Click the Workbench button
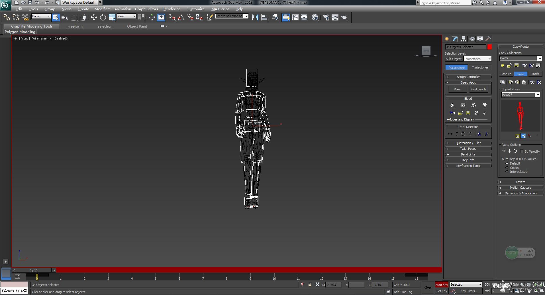Viewport: 545px width, 295px height. [478, 89]
